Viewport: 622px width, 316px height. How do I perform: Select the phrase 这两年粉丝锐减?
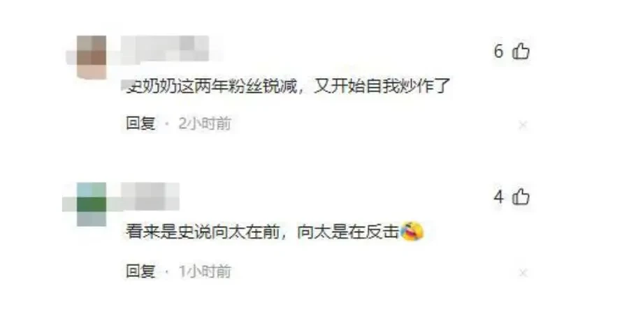237,86
